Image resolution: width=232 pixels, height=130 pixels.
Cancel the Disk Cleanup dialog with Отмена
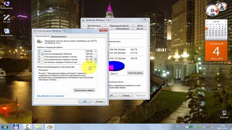[x=99, y=101]
